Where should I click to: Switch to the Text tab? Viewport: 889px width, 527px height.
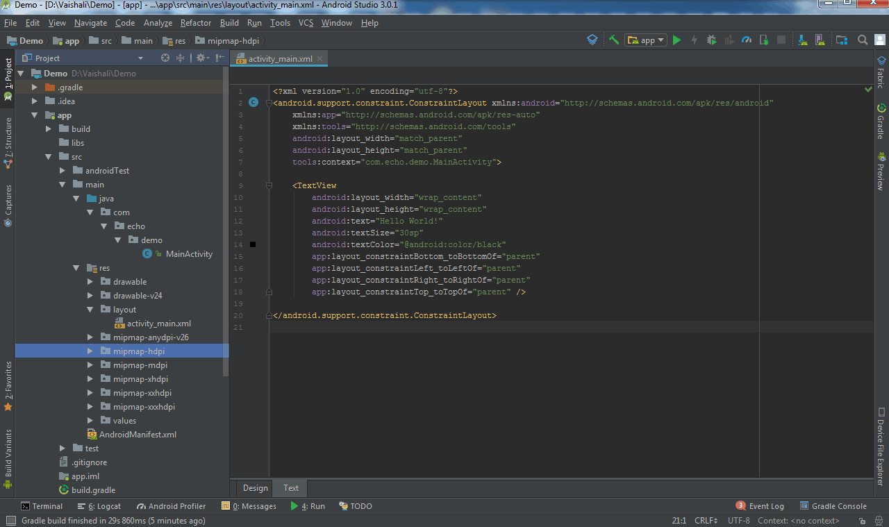click(x=291, y=488)
